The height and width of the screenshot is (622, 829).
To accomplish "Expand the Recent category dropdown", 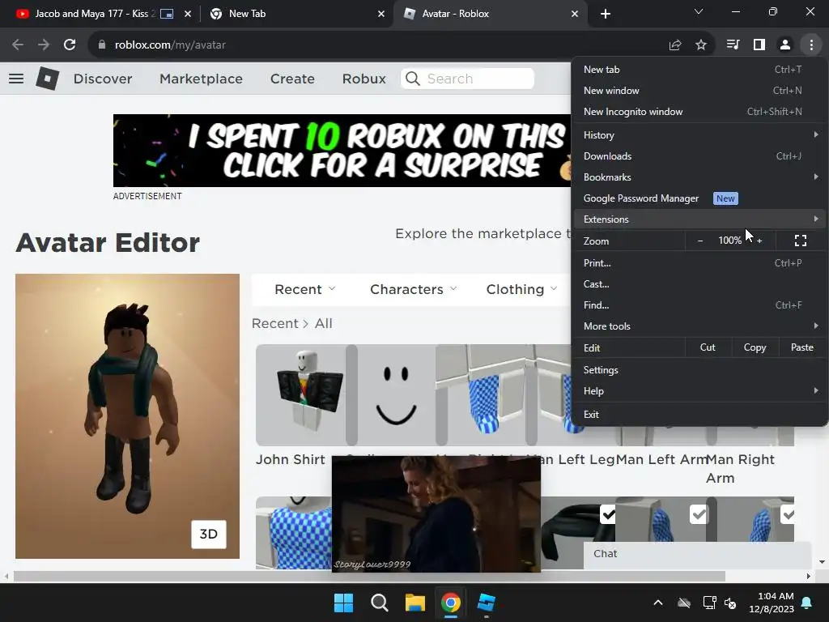I will (305, 289).
